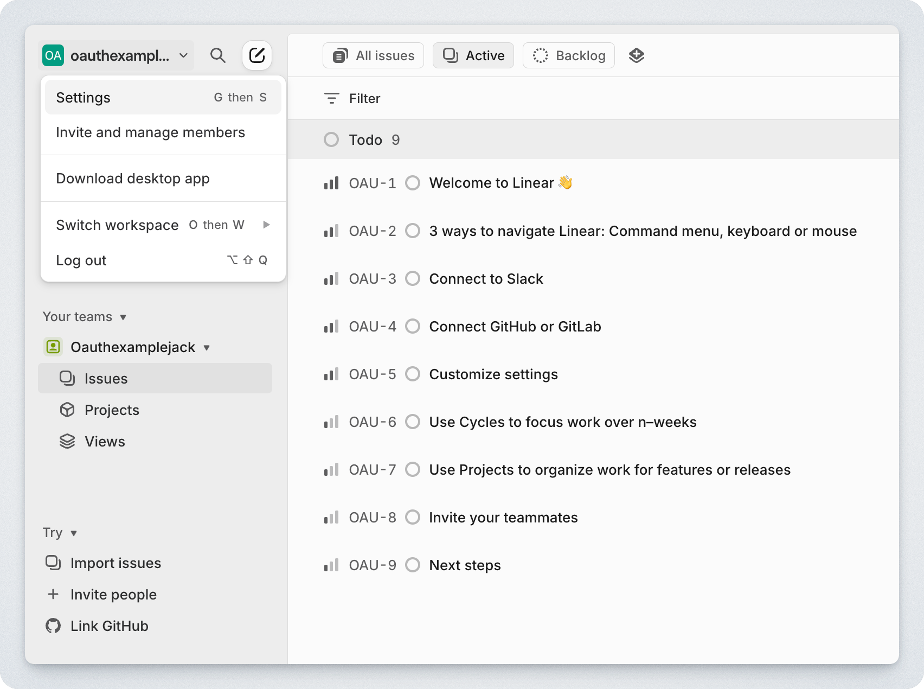Screen dimensions: 924x689
Task: Choose Log out in the menu
Action: [81, 260]
